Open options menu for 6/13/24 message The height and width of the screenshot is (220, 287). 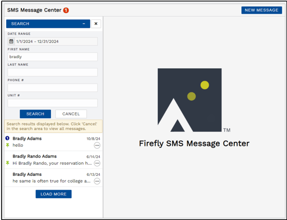tap(97, 181)
